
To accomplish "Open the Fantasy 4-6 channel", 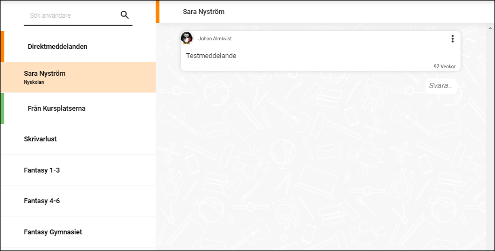I will click(x=78, y=201).
